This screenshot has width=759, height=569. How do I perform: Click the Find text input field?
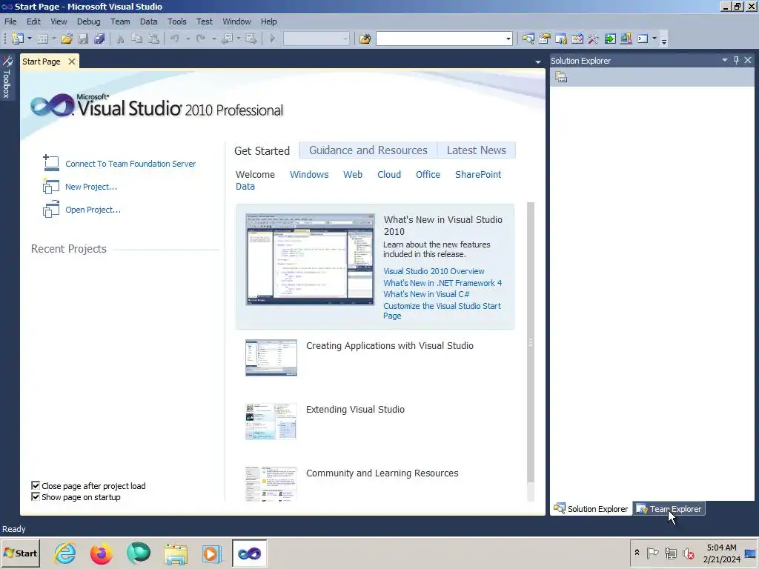click(x=440, y=39)
